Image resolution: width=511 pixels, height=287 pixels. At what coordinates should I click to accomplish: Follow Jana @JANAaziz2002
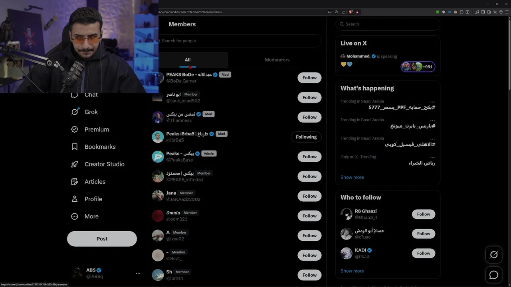(x=309, y=196)
